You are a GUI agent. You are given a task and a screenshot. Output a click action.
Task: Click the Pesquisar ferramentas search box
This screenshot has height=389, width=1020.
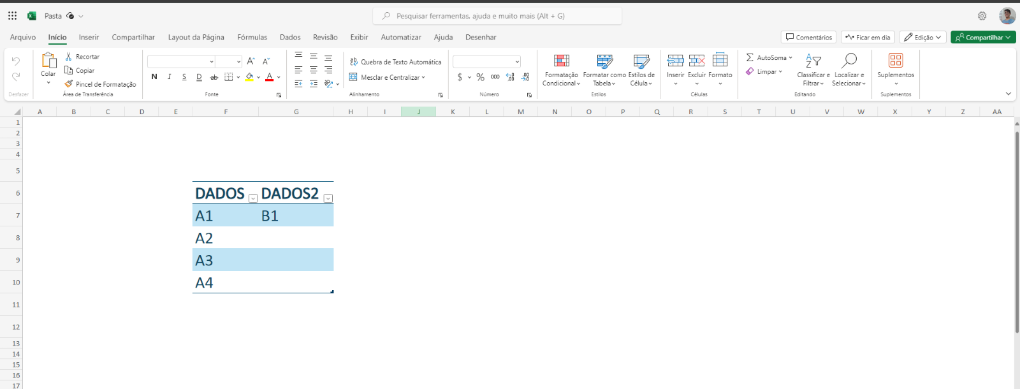497,16
